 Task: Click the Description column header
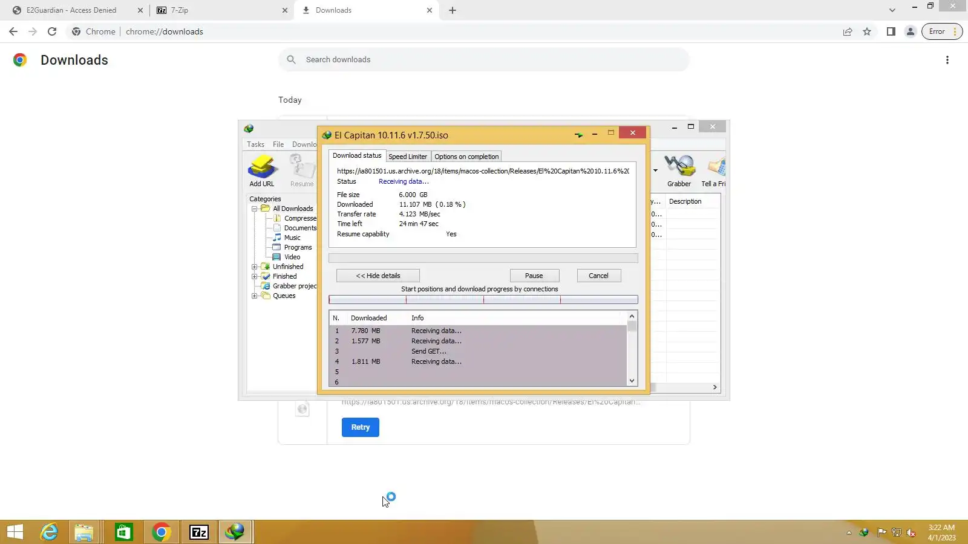(x=693, y=201)
